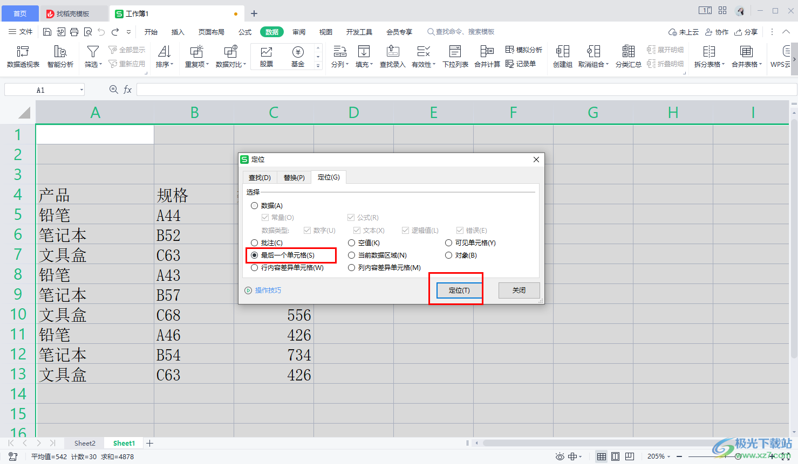Add a new sheet with plus button
The image size is (798, 464).
click(150, 443)
